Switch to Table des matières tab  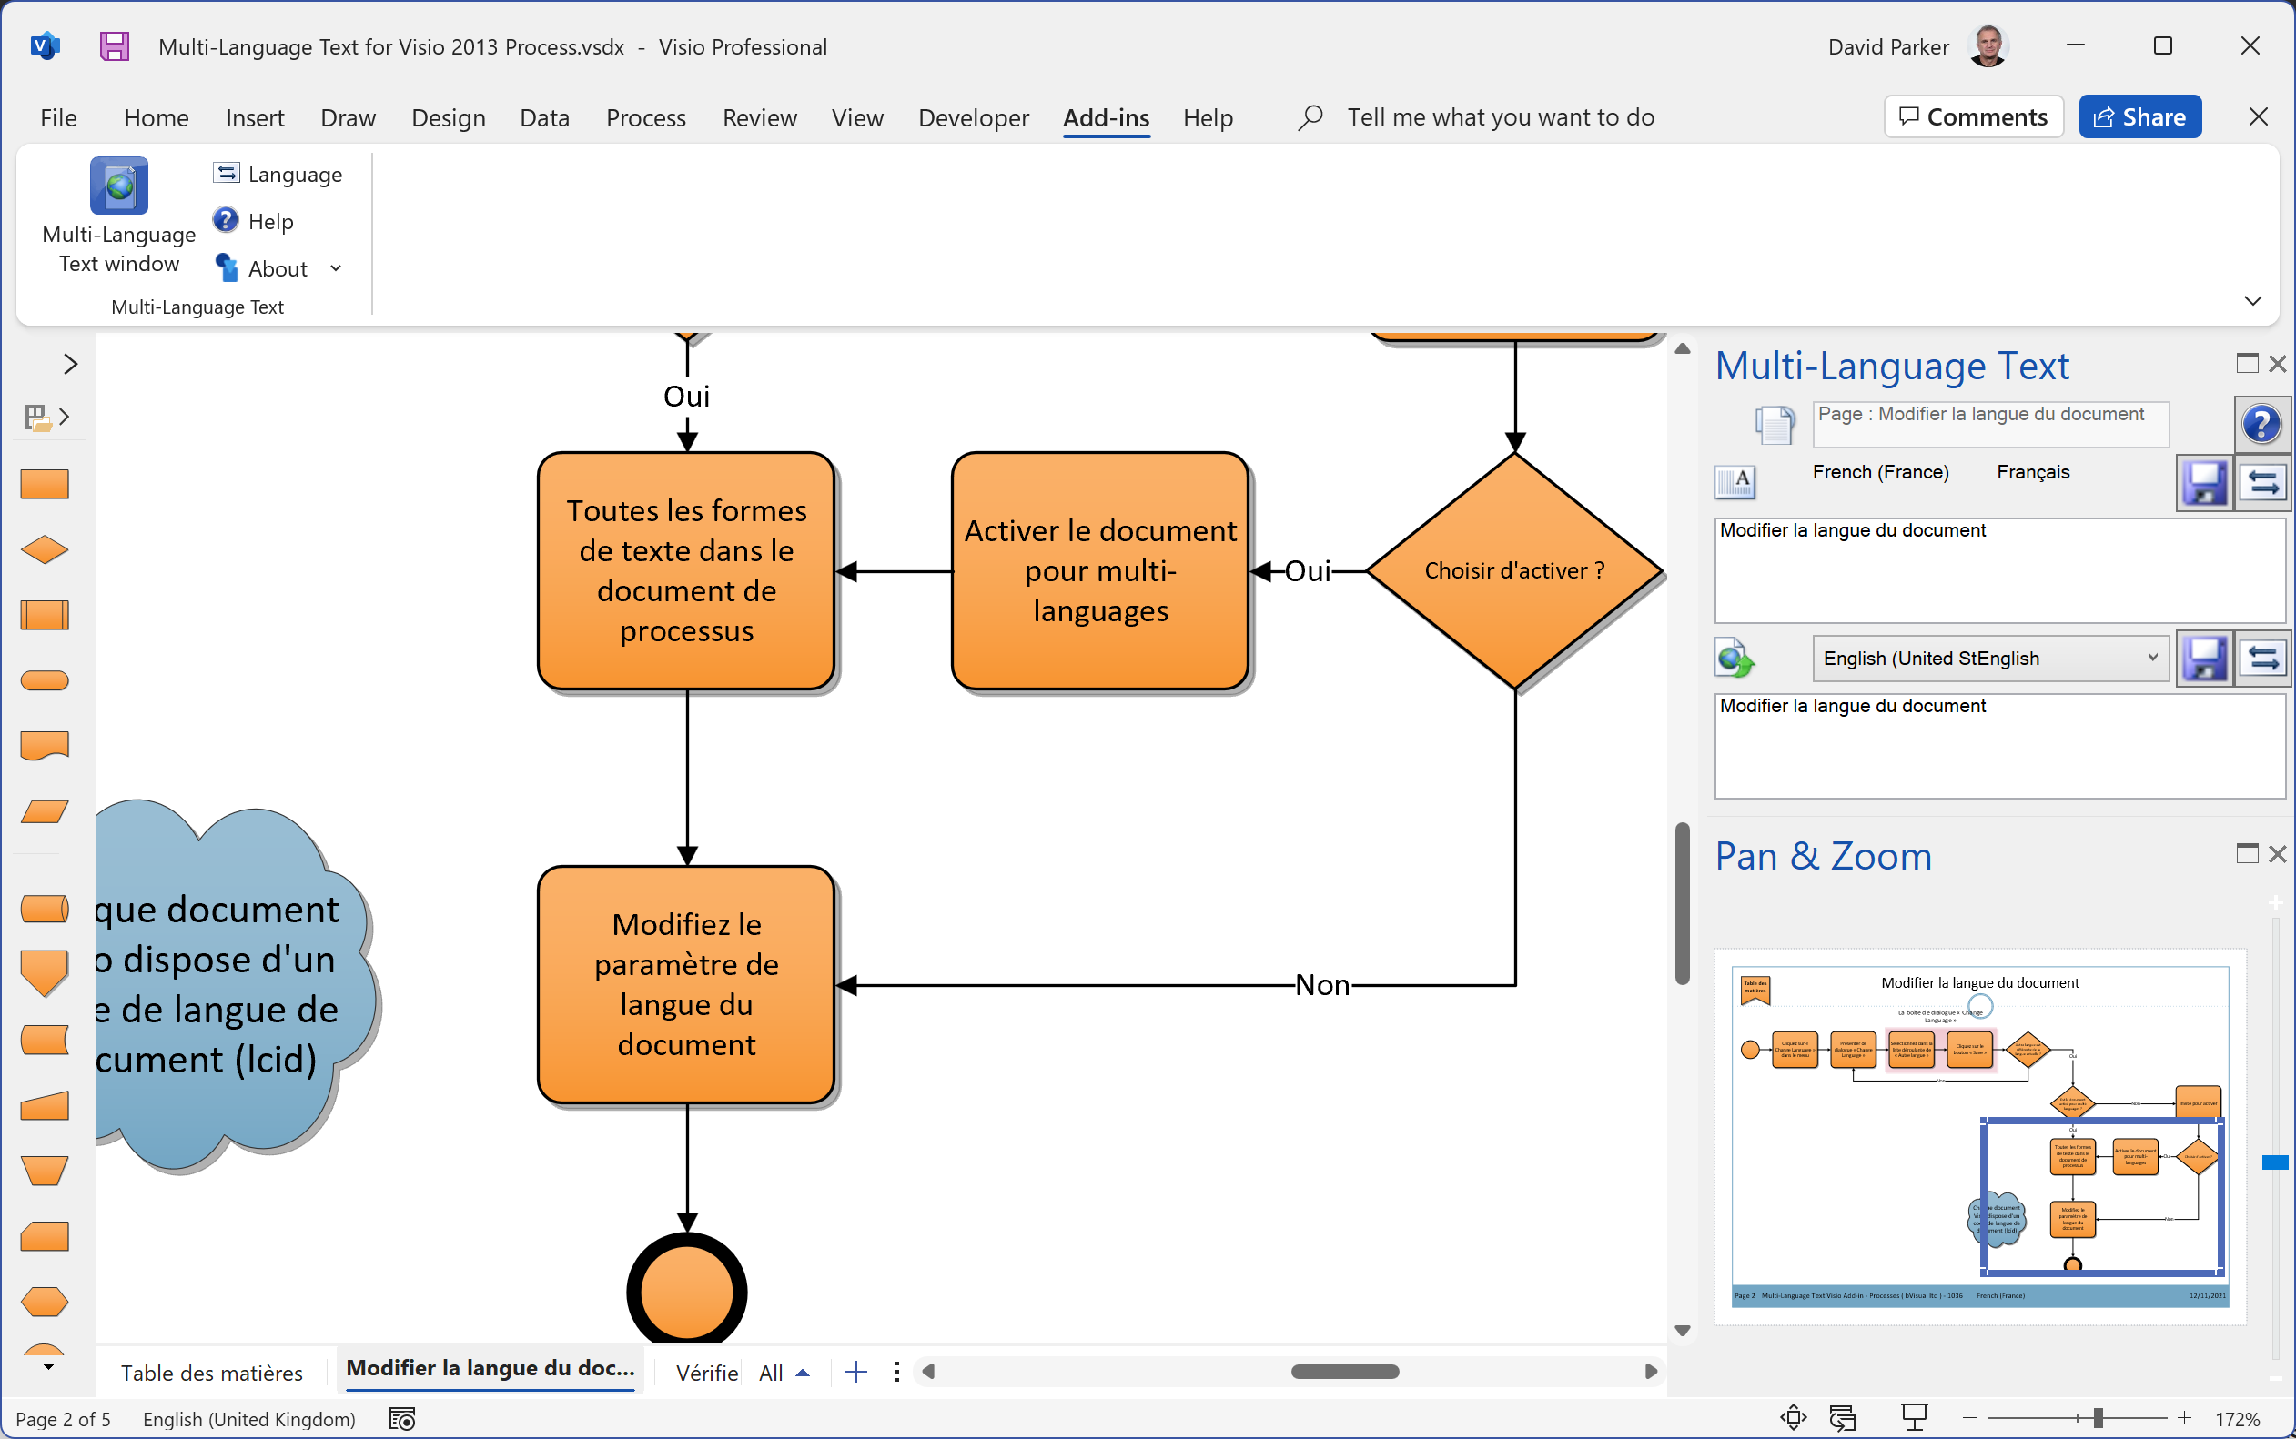click(x=212, y=1371)
